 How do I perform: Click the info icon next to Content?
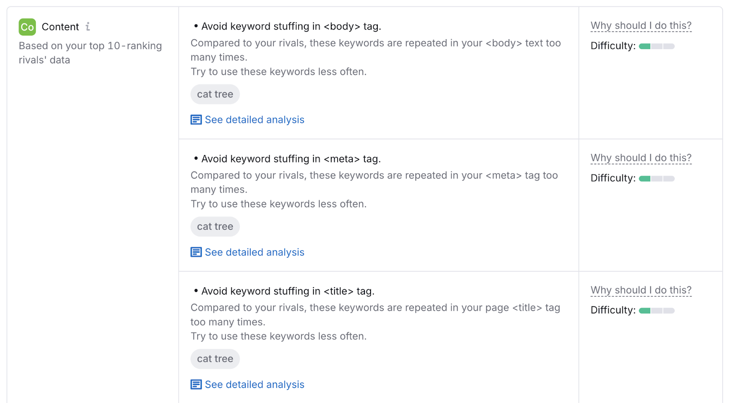tap(88, 26)
